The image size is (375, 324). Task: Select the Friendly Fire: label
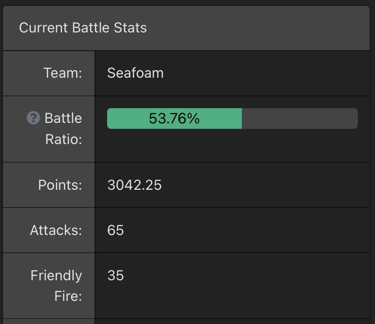pyautogui.click(x=56, y=286)
